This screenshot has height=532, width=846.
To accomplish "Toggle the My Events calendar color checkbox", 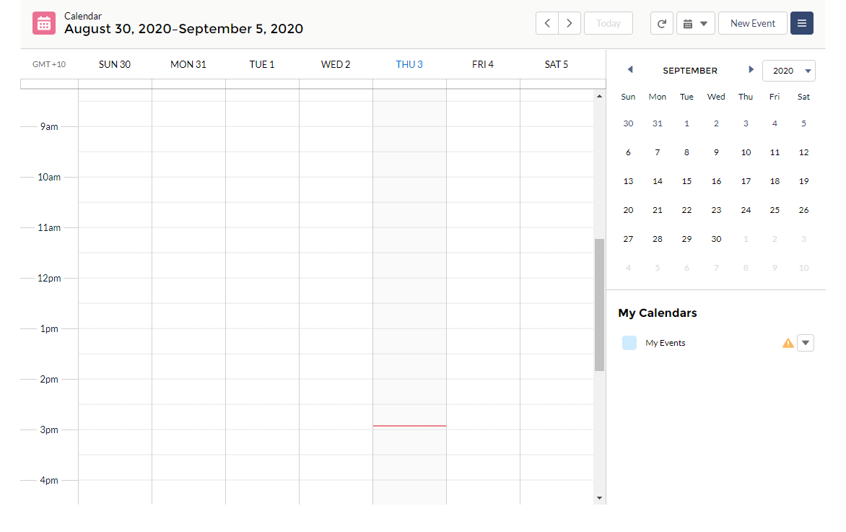I will [629, 342].
